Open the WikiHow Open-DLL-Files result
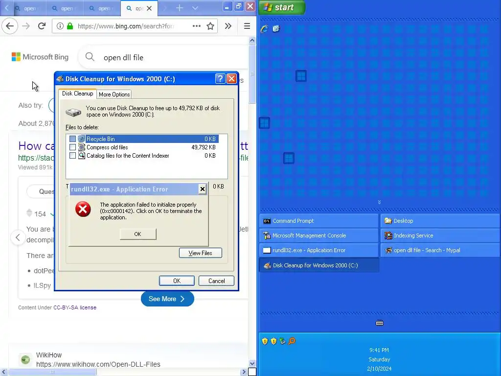The width and height of the screenshot is (501, 376). point(98,364)
